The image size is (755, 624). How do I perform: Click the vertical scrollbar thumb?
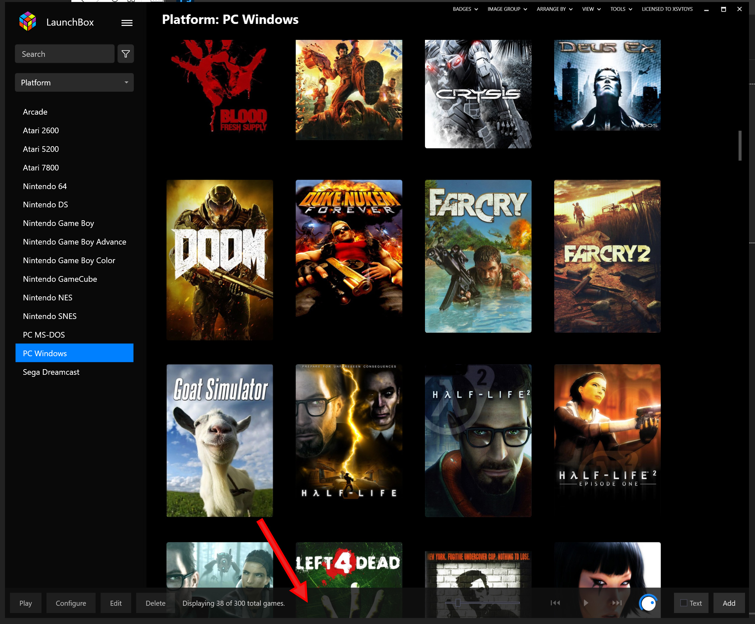pos(739,146)
